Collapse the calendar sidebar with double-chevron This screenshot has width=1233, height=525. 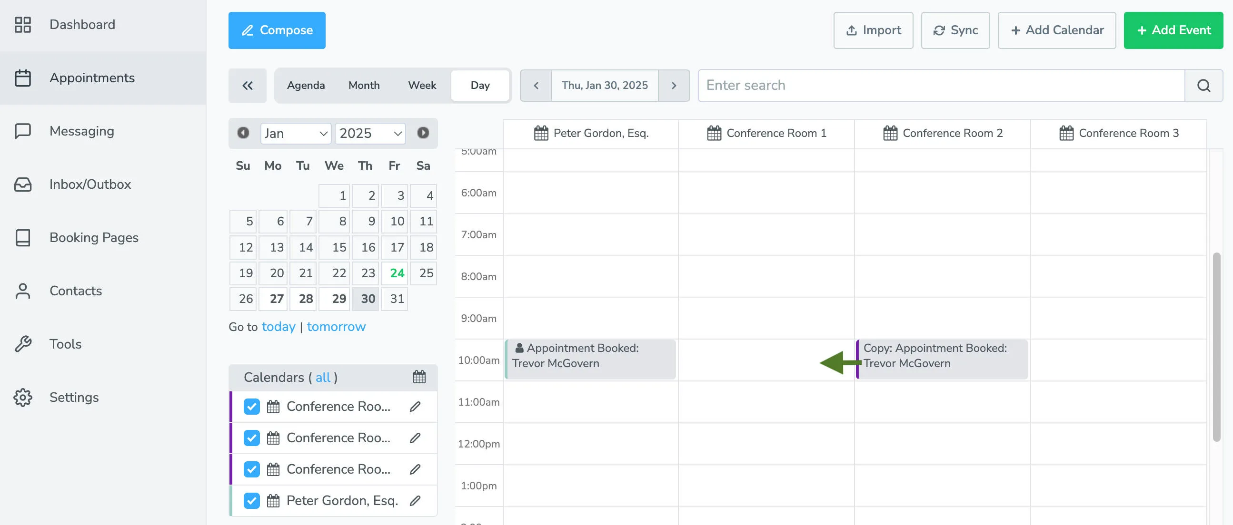[247, 85]
